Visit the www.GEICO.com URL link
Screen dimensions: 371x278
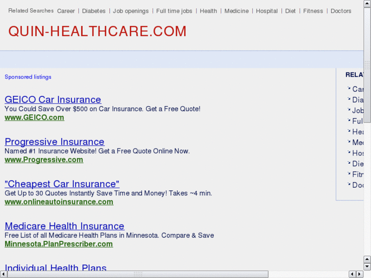coord(34,117)
